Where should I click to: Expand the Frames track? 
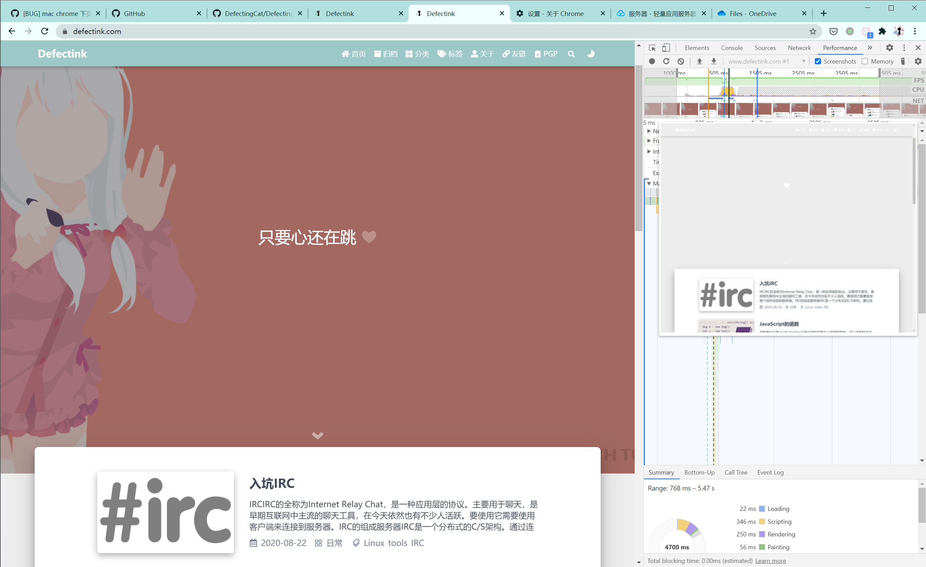tap(650, 140)
